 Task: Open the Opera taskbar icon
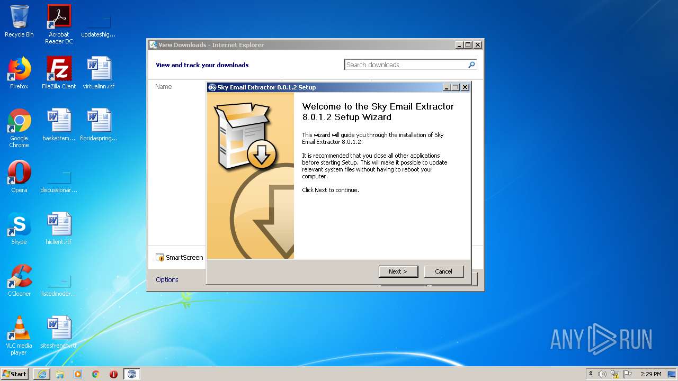(113, 374)
